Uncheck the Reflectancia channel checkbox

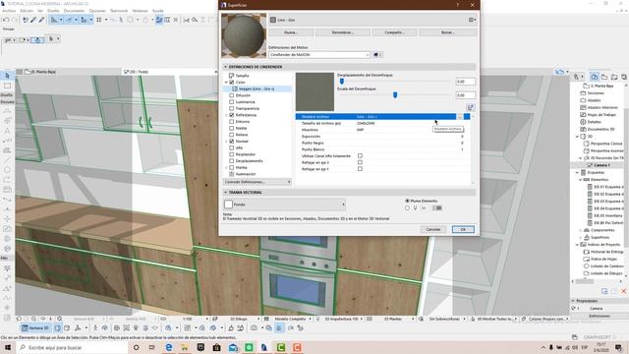pyautogui.click(x=232, y=115)
